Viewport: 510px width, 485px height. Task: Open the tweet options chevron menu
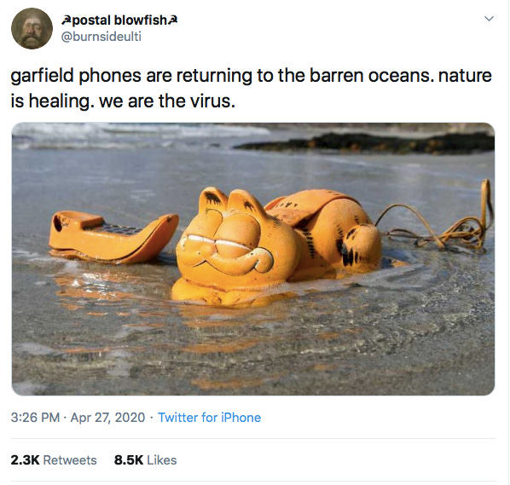[x=489, y=19]
